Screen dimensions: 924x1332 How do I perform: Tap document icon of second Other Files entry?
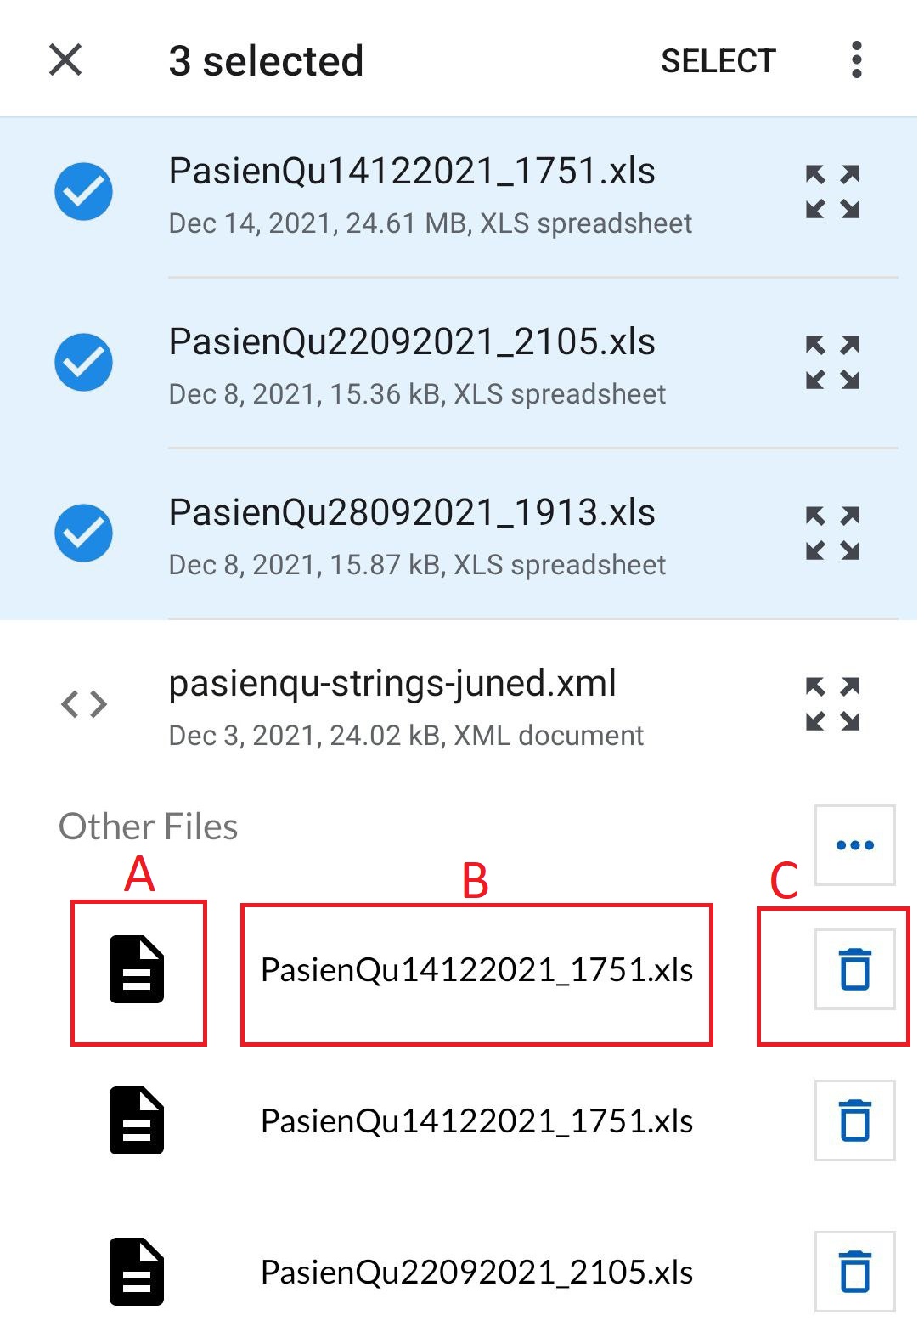point(137,1120)
